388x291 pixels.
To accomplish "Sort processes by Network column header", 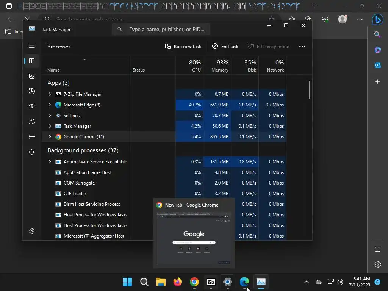I will click(x=273, y=66).
